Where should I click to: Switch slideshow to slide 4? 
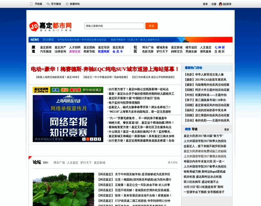(95, 139)
